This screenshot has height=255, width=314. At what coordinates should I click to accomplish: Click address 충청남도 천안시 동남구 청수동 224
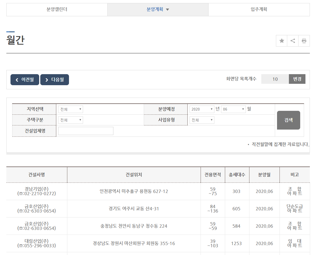134,226
